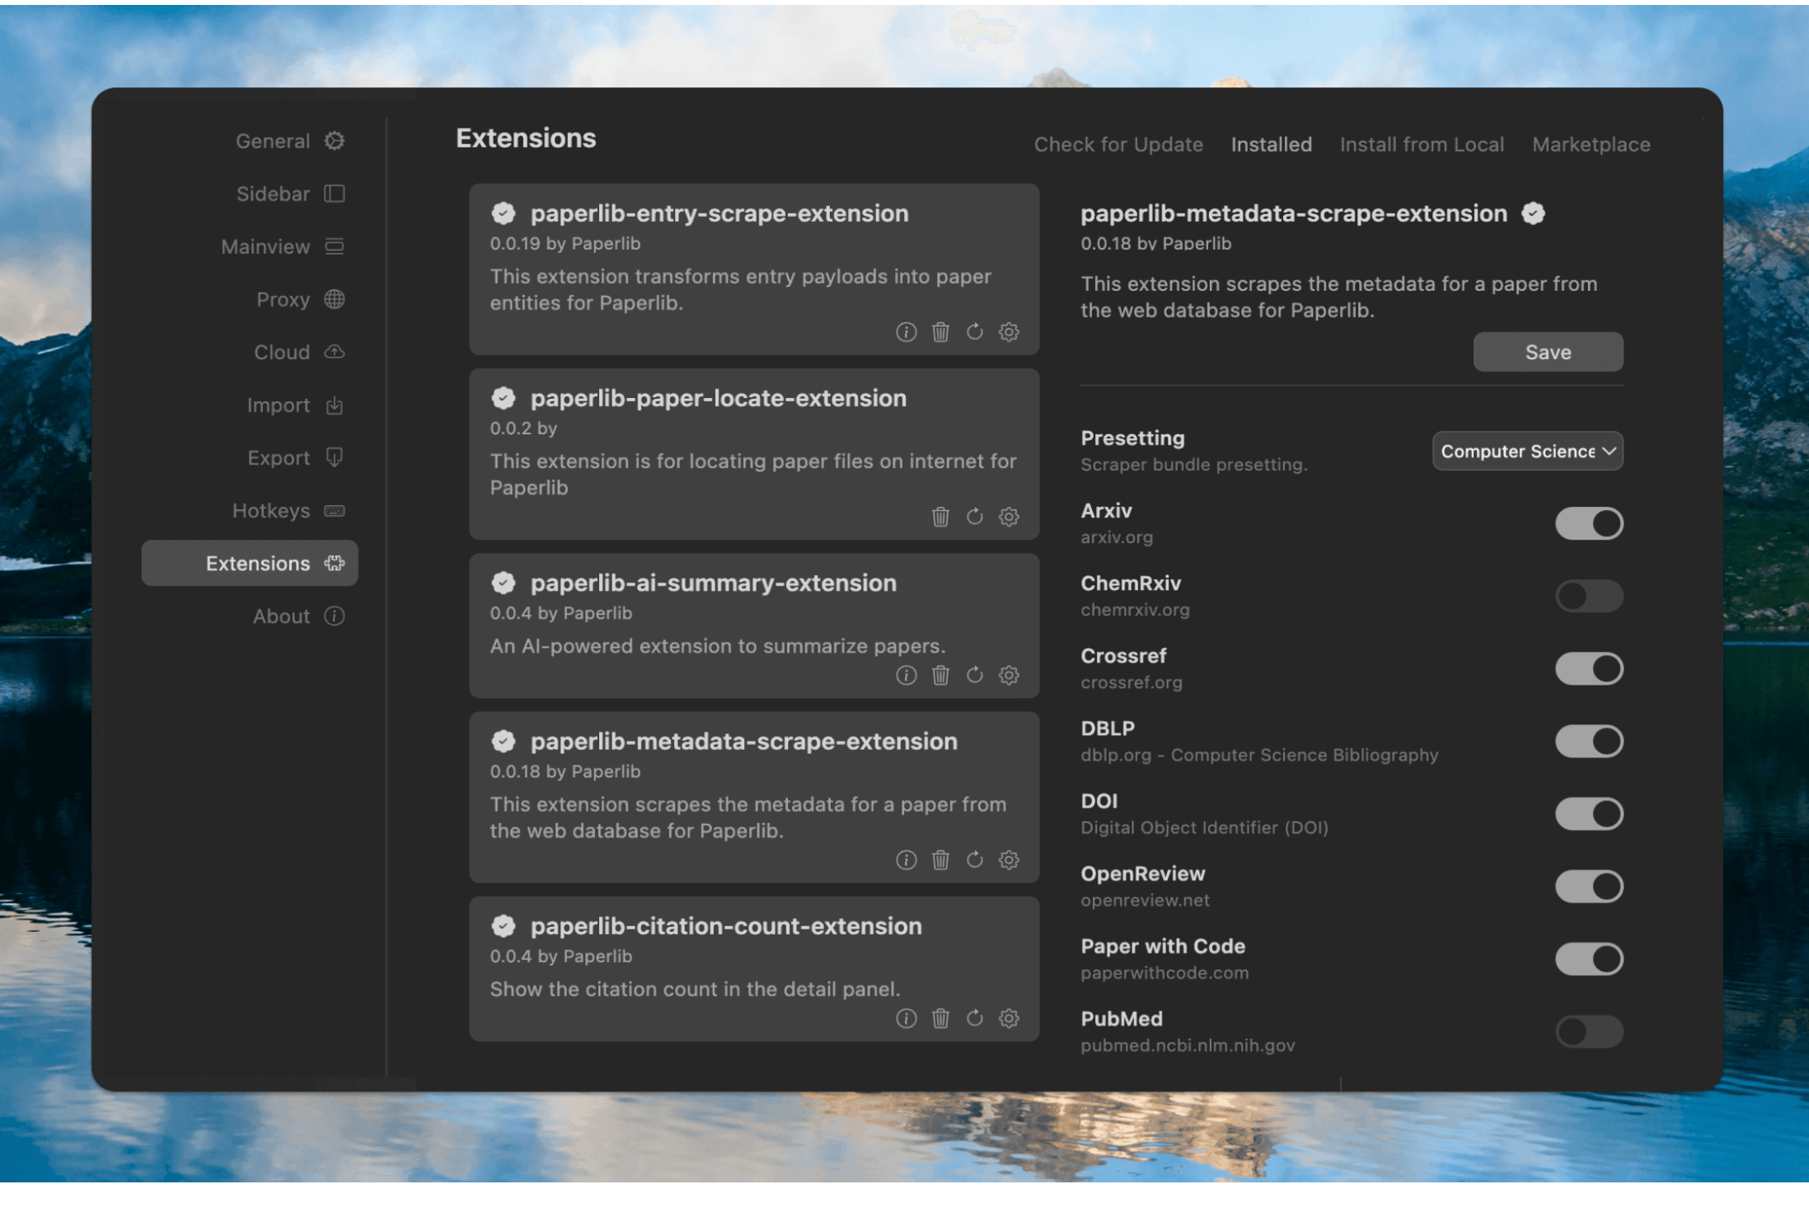Turn on the PubMed scraper

click(1588, 1032)
